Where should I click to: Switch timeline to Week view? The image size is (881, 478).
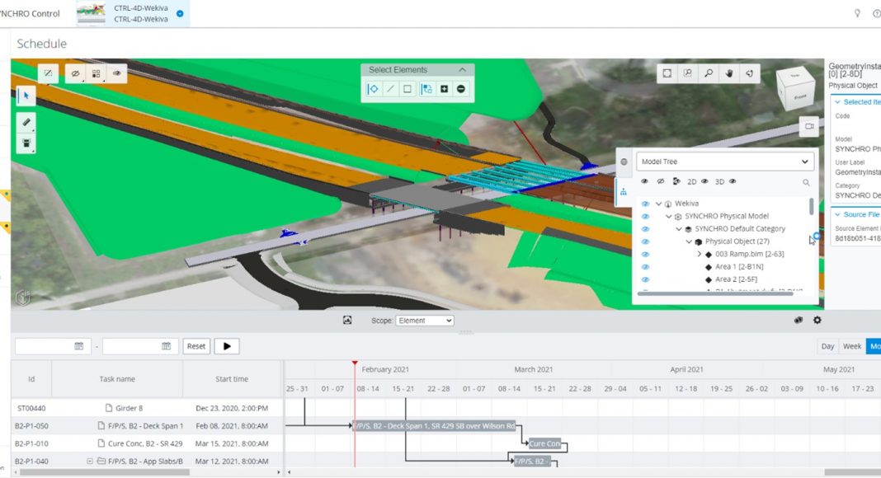(x=851, y=346)
